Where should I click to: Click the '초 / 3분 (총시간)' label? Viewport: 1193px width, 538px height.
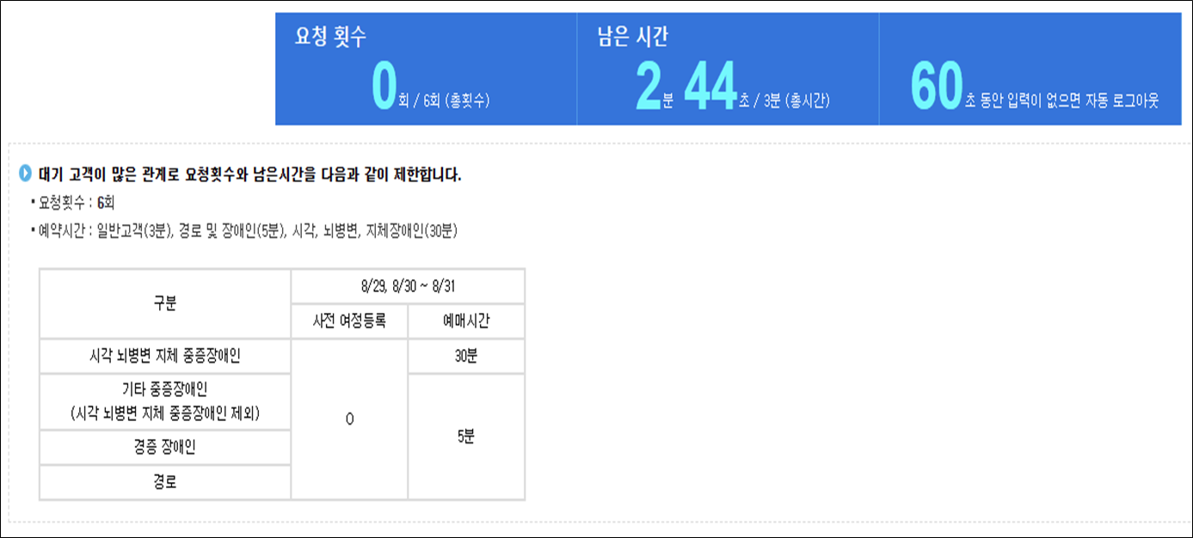coord(784,100)
